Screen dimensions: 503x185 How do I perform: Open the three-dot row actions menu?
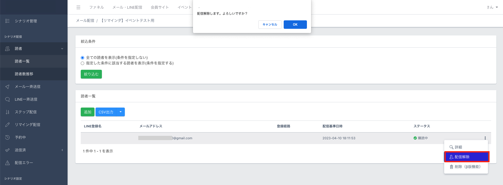(x=485, y=138)
